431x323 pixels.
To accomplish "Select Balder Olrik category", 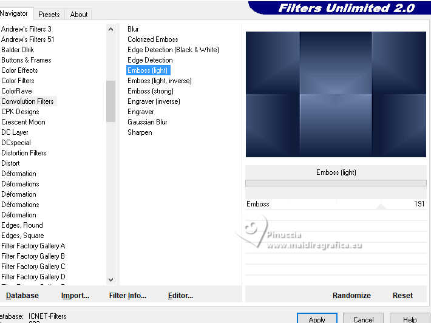I will tap(18, 50).
